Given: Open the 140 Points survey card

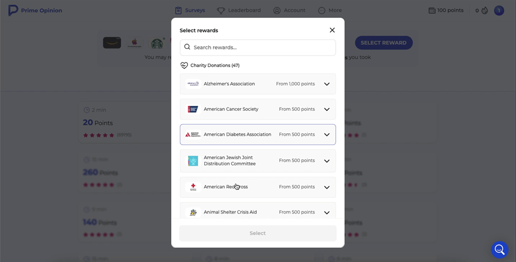Looking at the screenshot, I should pyautogui.click(x=125, y=222).
